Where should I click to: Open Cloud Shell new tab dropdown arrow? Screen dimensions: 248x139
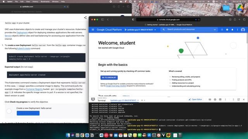click(x=145, y=100)
